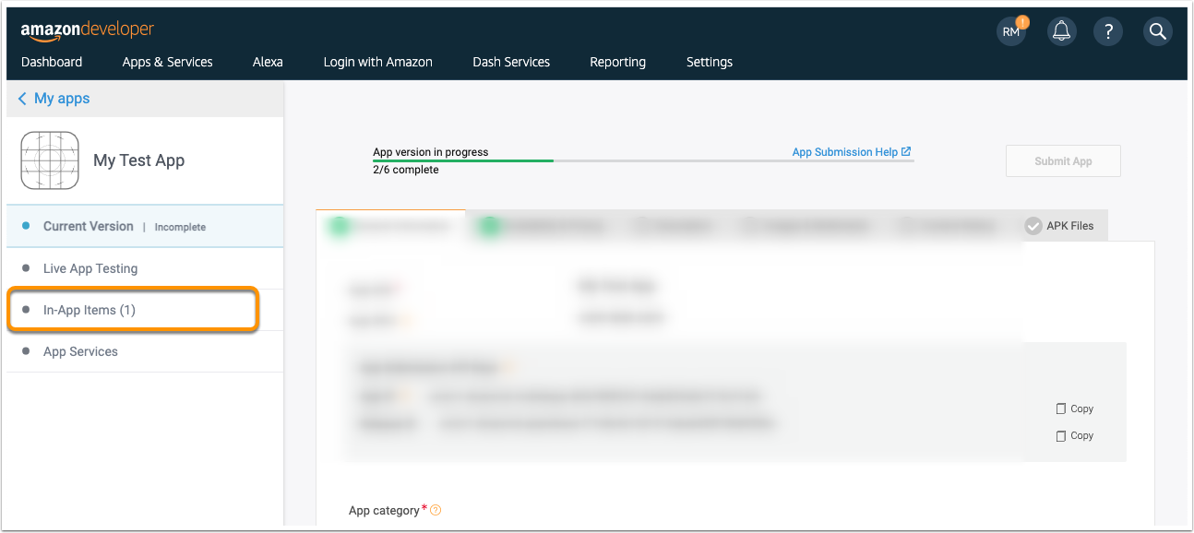Open the help question mark icon
This screenshot has width=1194, height=533.
coord(1108,31)
